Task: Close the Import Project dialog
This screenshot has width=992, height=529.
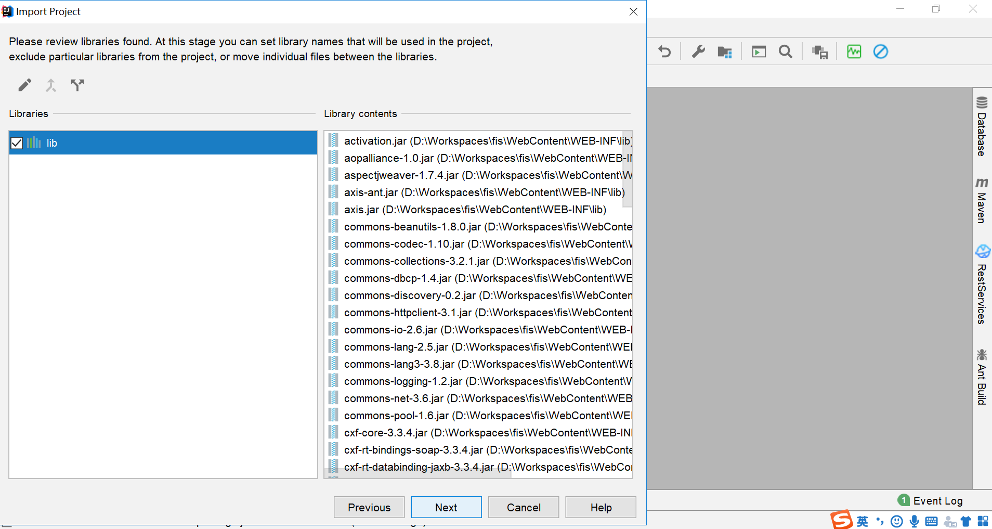Action: (x=633, y=11)
